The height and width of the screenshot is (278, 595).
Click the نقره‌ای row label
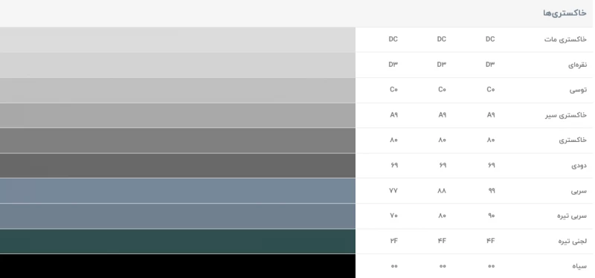click(x=578, y=65)
